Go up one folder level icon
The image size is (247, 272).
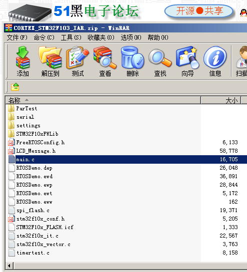coord(15,87)
